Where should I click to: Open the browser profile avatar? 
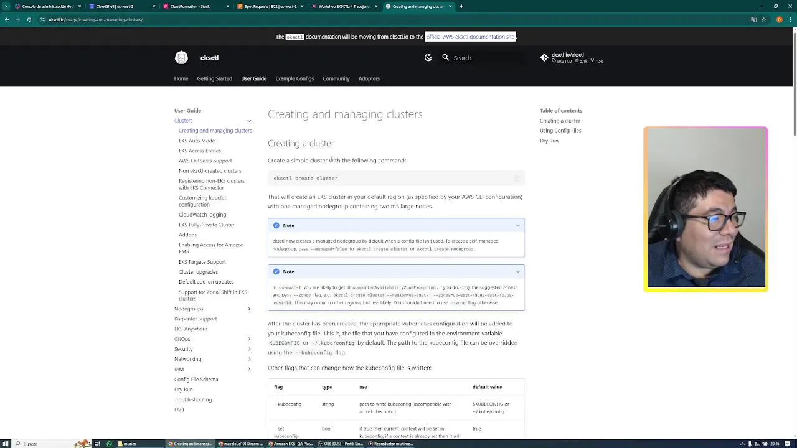(779, 19)
